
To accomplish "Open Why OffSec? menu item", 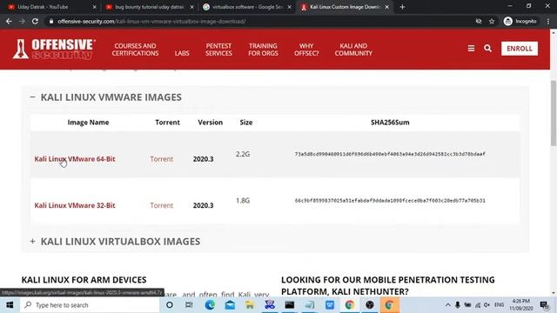I will (x=306, y=50).
